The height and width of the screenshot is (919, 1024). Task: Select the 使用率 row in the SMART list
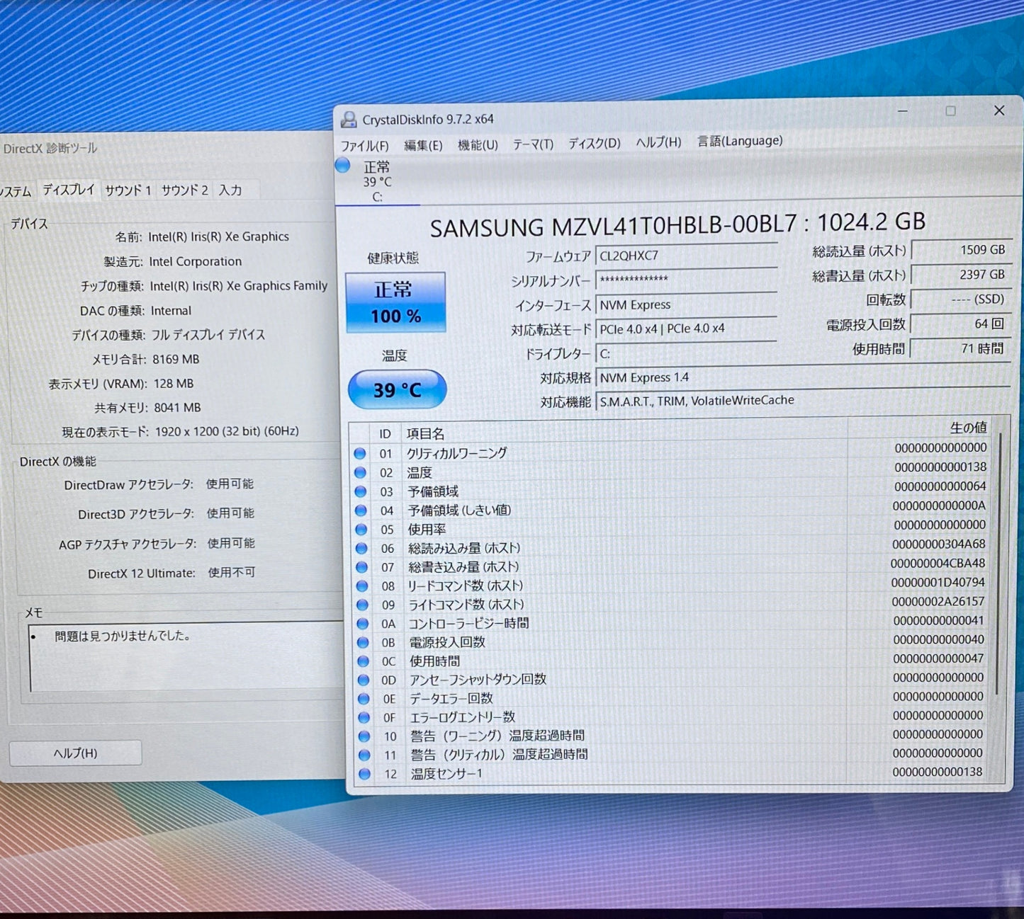pos(426,529)
